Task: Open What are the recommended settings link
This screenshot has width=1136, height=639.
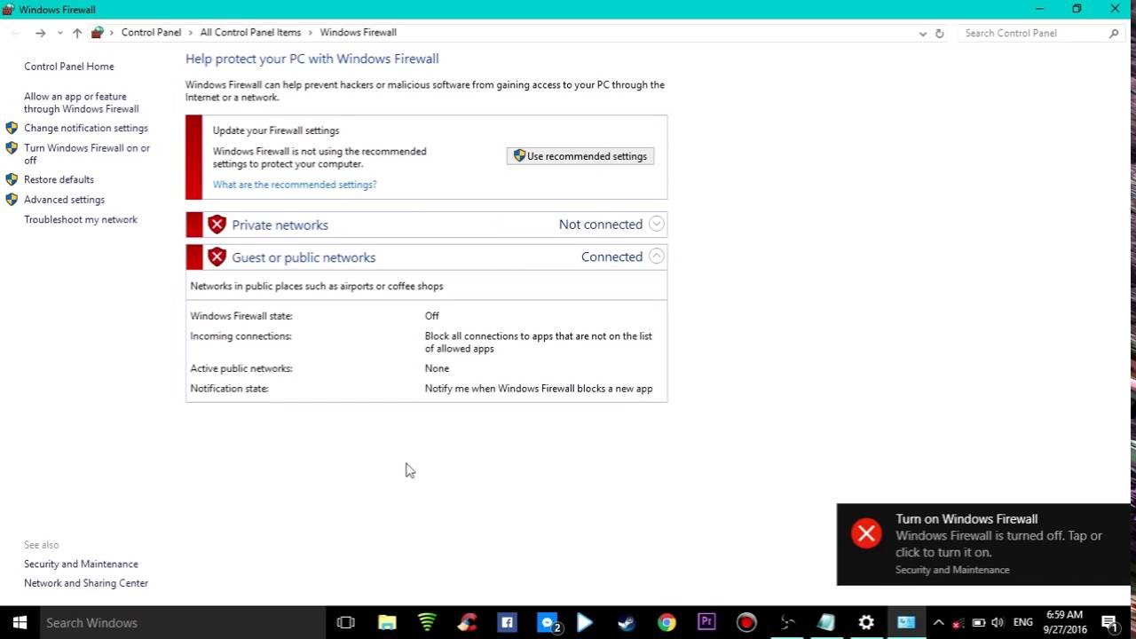Action: tap(295, 185)
